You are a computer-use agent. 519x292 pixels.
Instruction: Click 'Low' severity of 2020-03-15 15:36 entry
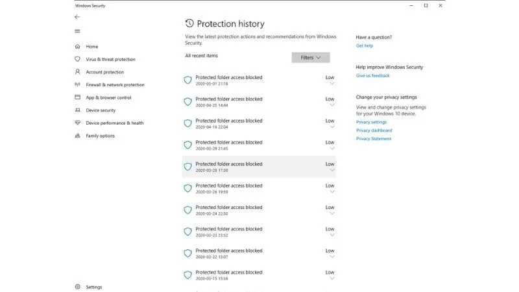coord(330,272)
